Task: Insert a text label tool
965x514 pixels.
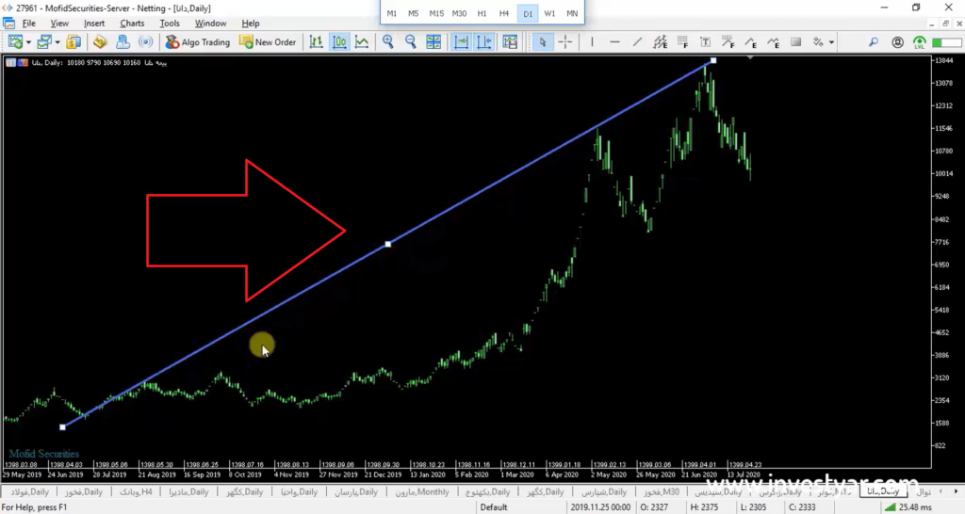Action: pyautogui.click(x=705, y=41)
